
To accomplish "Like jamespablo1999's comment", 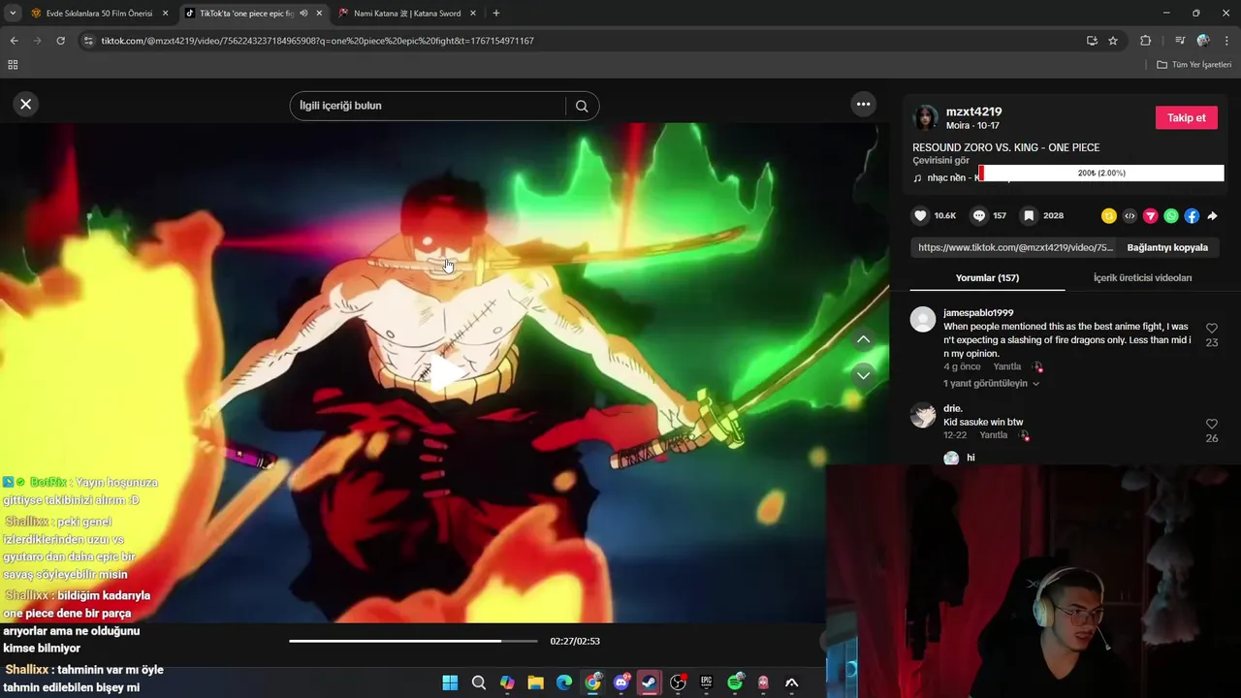I will coord(1211,329).
